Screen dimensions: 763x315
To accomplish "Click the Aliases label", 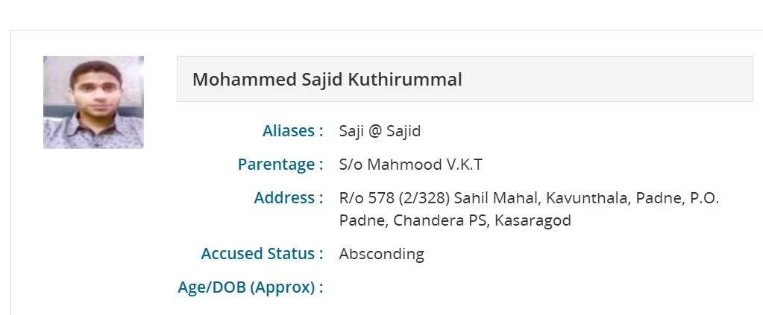I will [292, 131].
